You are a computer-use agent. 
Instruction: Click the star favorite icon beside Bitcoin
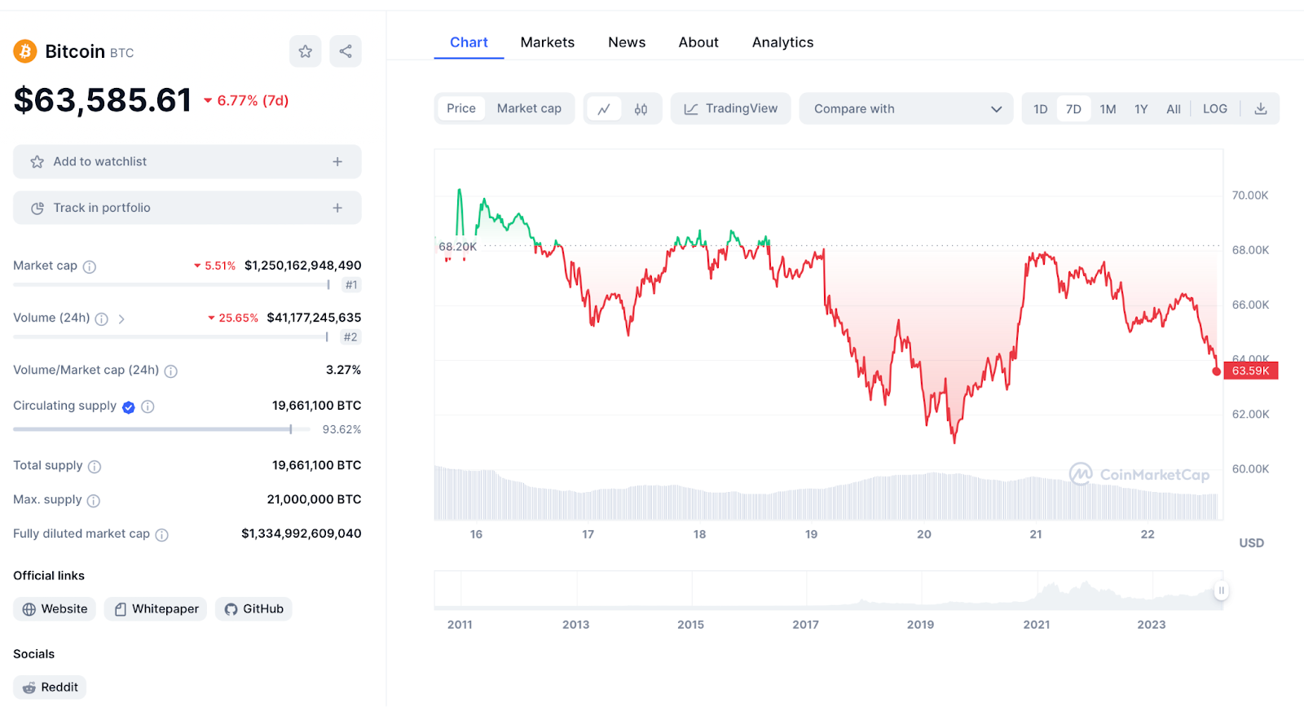(306, 51)
